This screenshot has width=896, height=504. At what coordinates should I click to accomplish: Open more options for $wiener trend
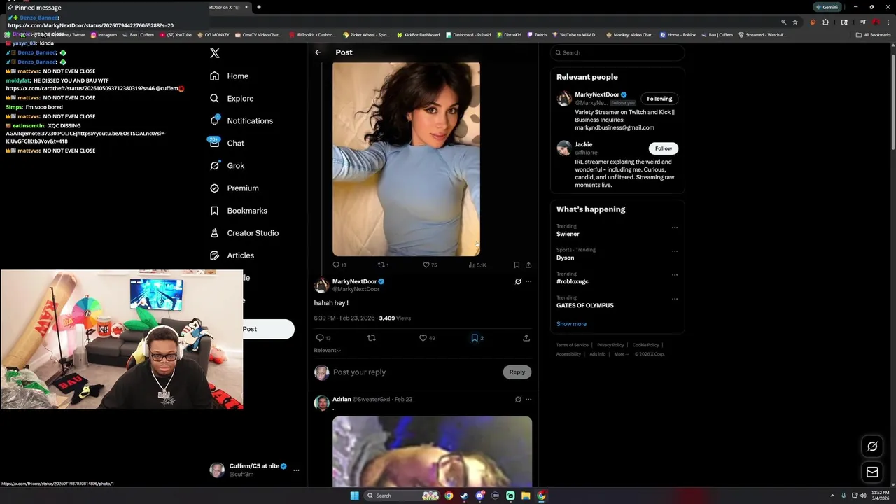coord(675,227)
